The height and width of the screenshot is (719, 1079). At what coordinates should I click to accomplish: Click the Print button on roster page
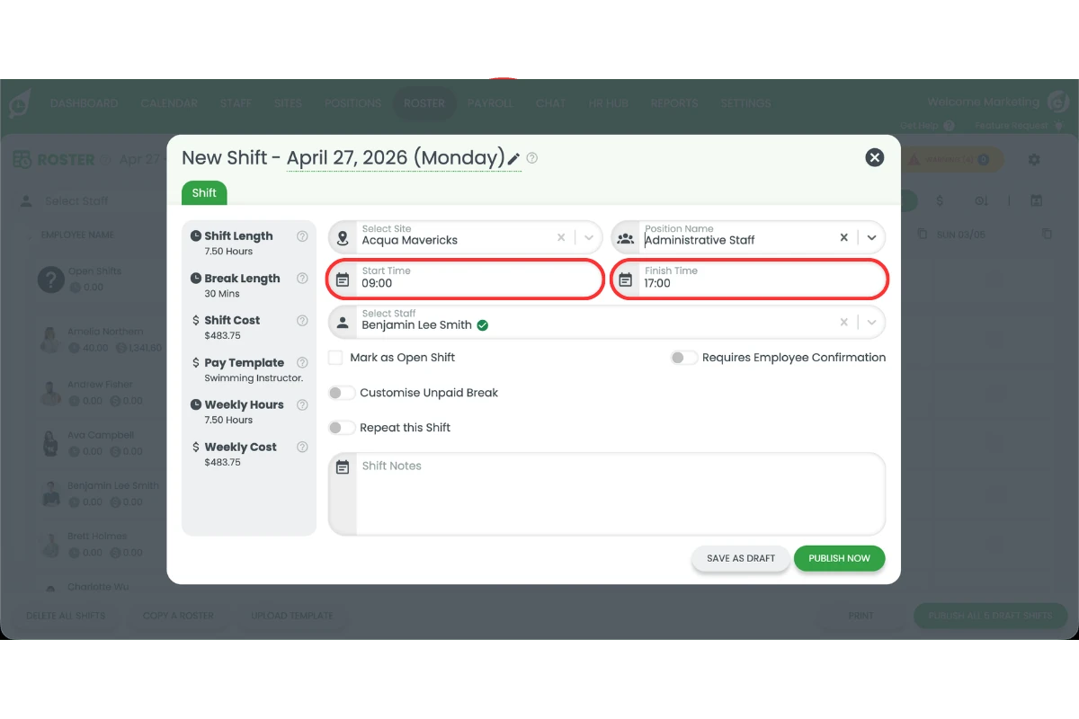(861, 616)
